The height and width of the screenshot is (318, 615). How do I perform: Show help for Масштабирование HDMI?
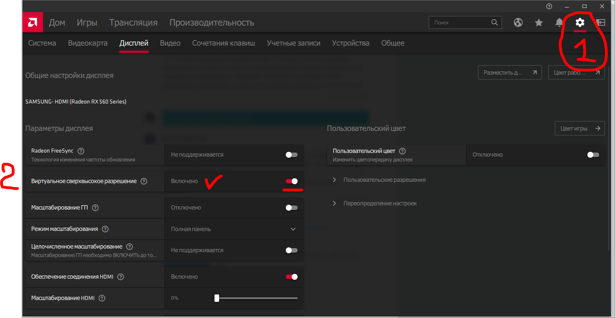tap(102, 298)
